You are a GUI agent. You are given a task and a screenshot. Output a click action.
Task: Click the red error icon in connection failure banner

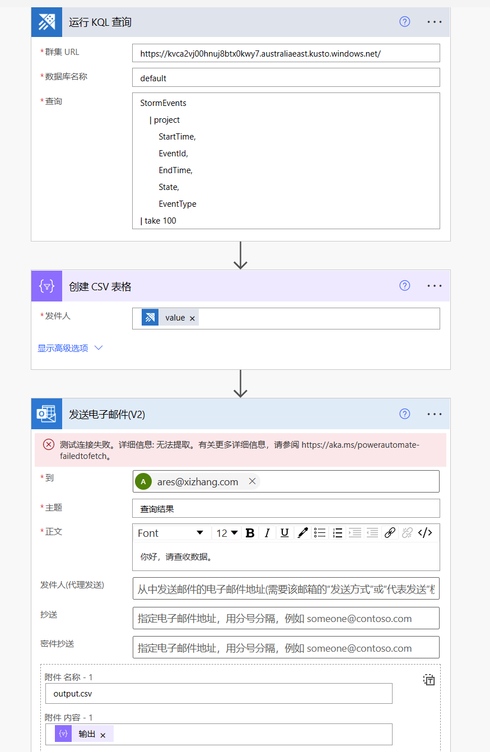(x=49, y=445)
